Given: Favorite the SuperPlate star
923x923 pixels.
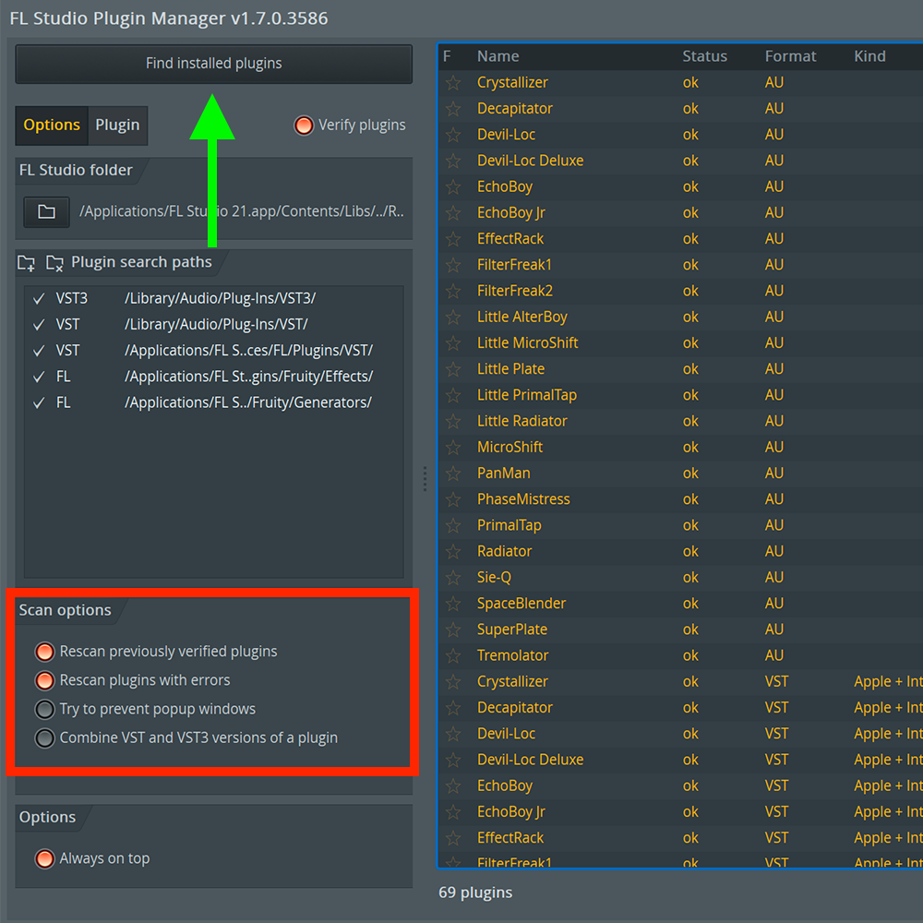Looking at the screenshot, I should pyautogui.click(x=453, y=629).
